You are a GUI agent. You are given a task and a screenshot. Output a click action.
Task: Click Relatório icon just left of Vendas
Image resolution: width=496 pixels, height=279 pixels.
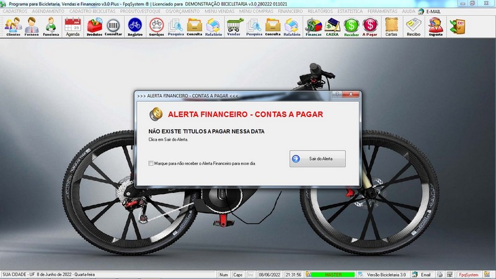pos(213,27)
